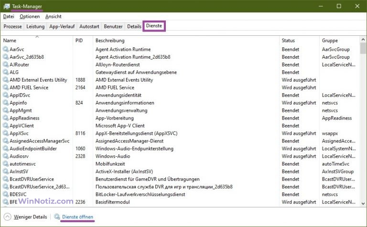Screen dimensions: 367x227
Task: Click the AarSvc service gear icon
Action: (6, 49)
